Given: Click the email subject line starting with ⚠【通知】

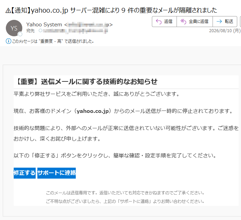Looking at the screenshot, I should (111, 10).
